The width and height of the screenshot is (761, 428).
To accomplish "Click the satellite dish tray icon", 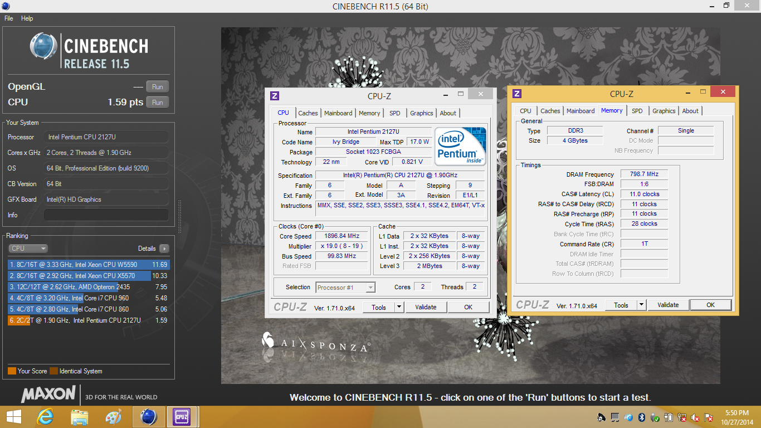I will click(x=602, y=417).
